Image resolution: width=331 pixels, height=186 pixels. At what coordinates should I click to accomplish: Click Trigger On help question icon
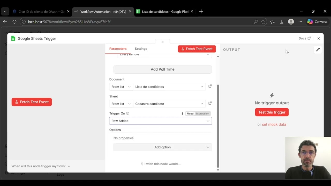tap(127, 113)
